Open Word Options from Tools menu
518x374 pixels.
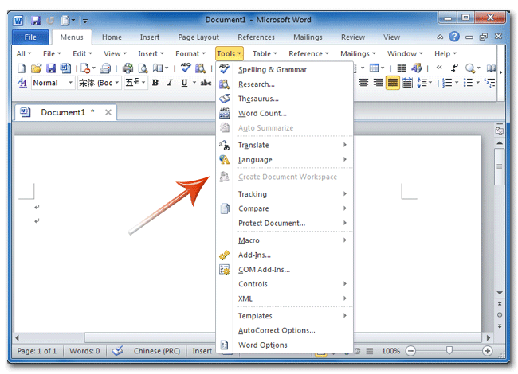point(263,345)
